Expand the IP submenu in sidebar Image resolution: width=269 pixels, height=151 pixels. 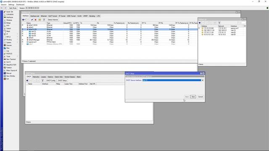(7, 34)
